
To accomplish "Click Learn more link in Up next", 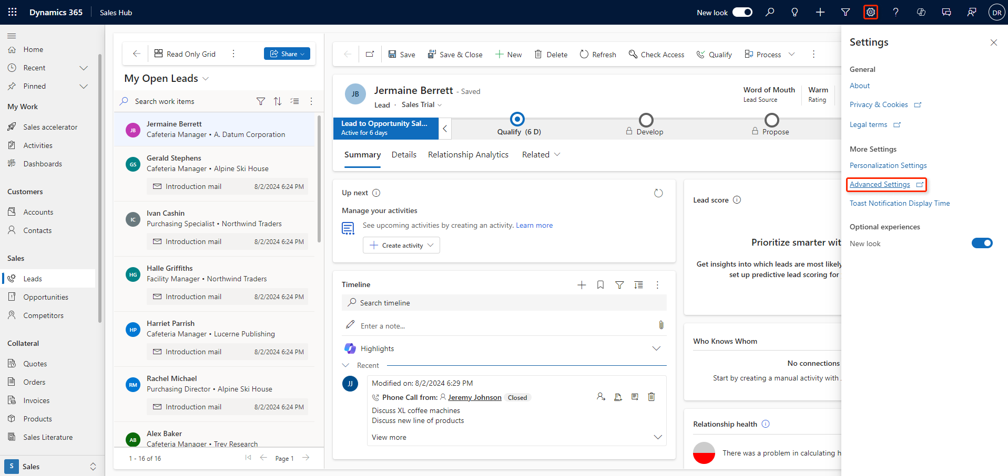I will pos(534,225).
